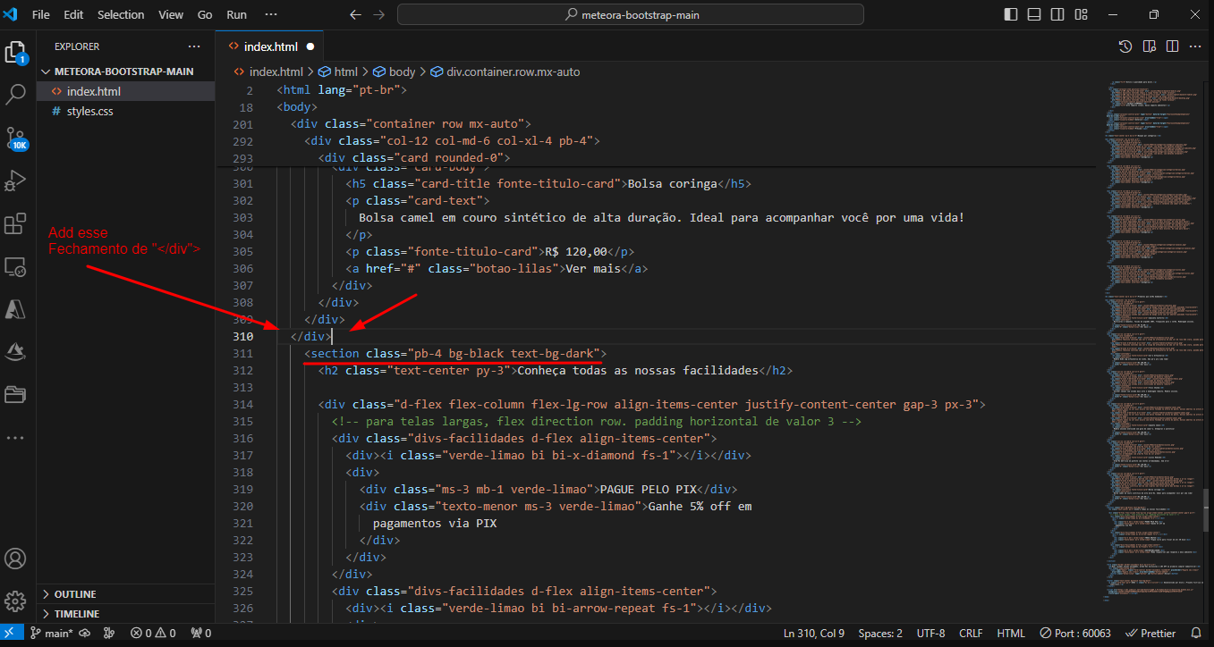Click sticky line with card rounded-0
Image resolution: width=1214 pixels, height=647 pixels.
pos(414,158)
